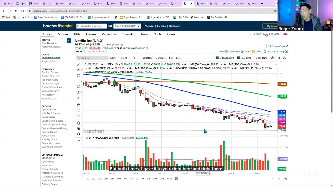The width and height of the screenshot is (333, 187).
Task: Open the Daily period dropdown
Action: tap(114, 58)
